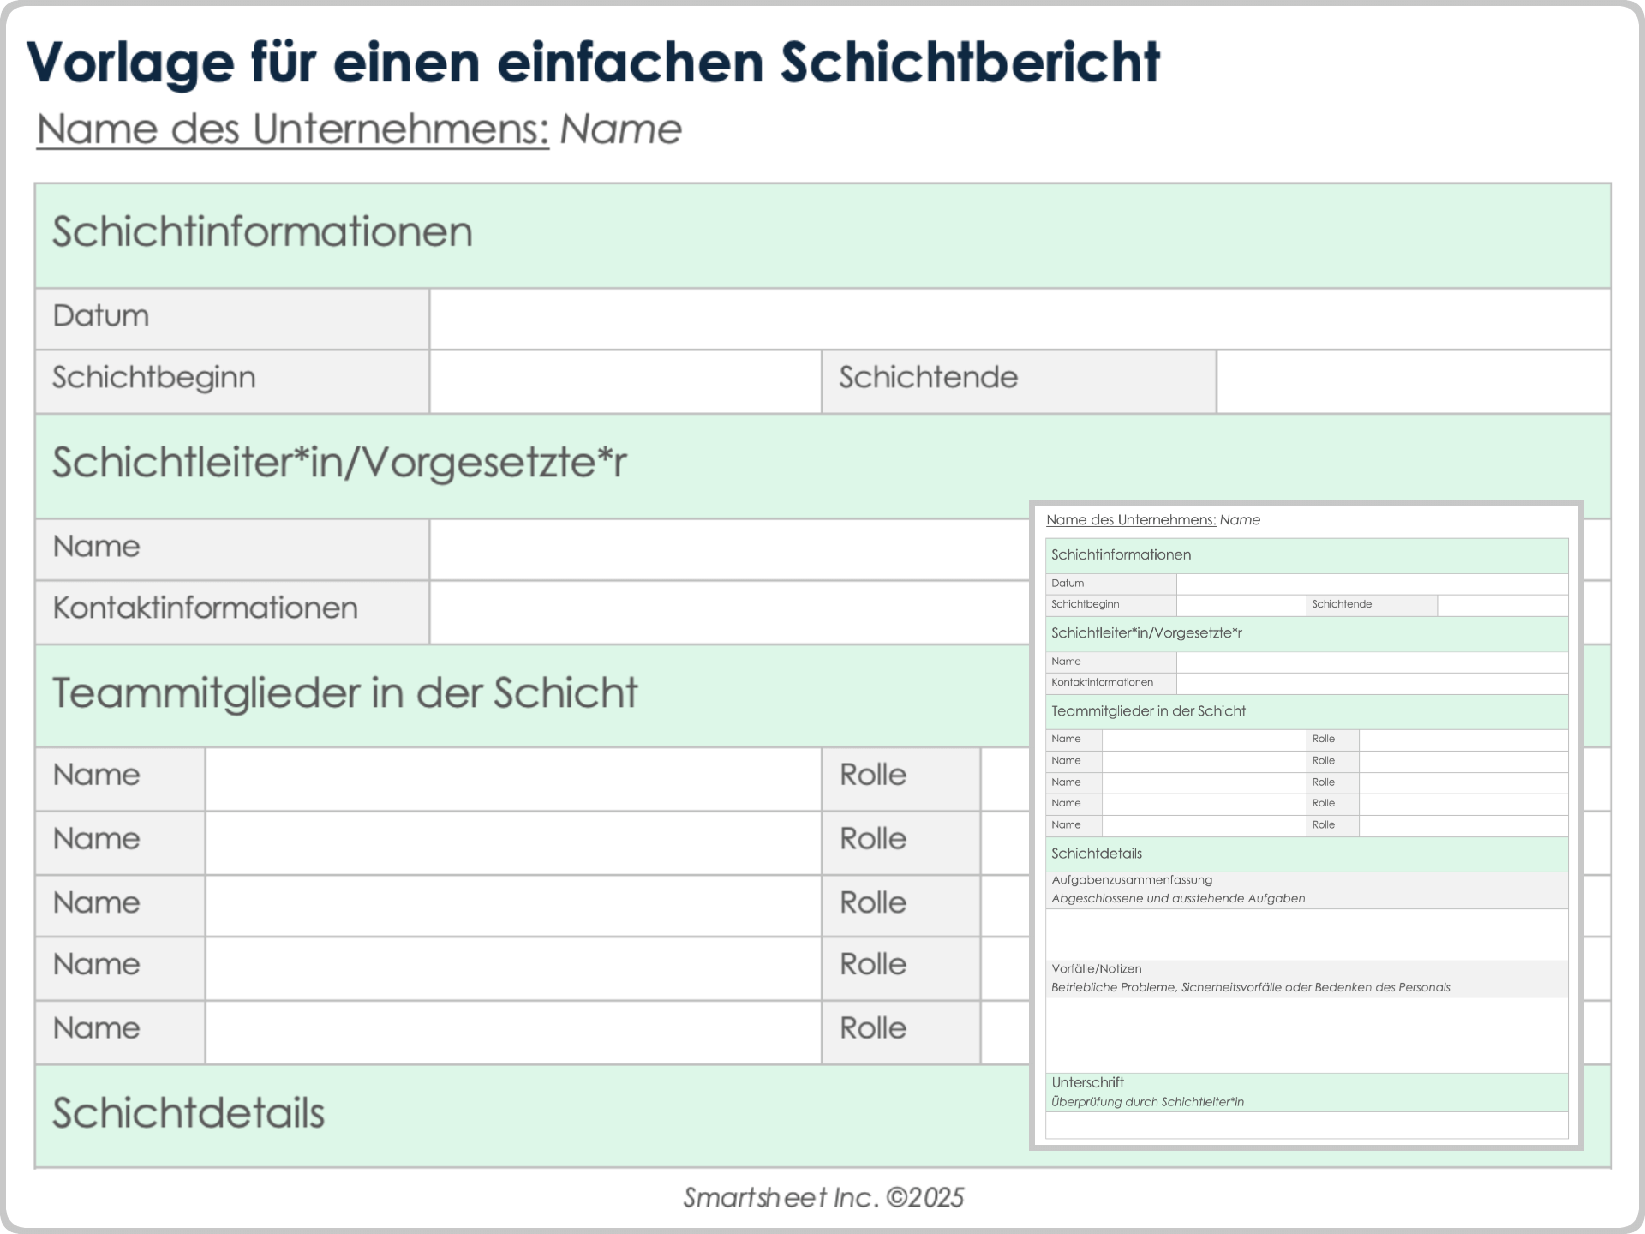Click third team member Name field
Screen dimensions: 1645x1234
click(512, 905)
